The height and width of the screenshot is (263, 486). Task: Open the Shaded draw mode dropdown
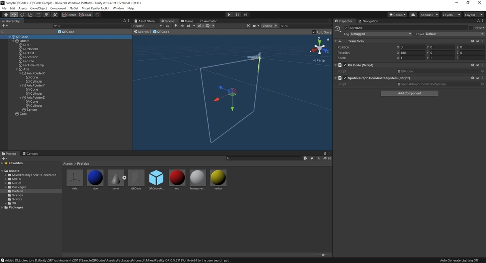point(147,26)
